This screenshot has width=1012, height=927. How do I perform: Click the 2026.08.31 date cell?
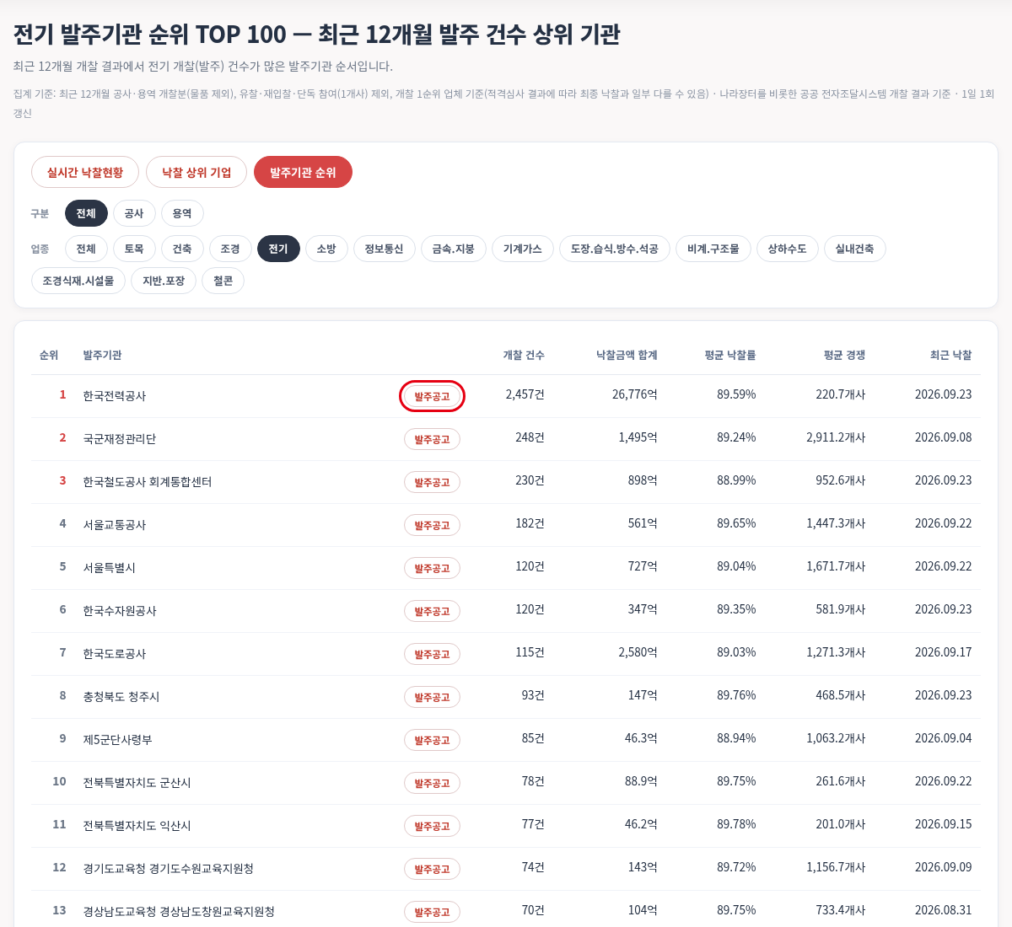click(x=943, y=910)
